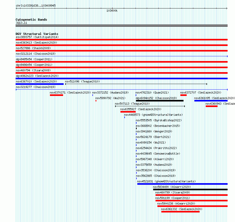The height and width of the screenshot is (222, 235).
Task: Select nsv591199 (Cooper2011) label
Action: [x=173, y=198]
